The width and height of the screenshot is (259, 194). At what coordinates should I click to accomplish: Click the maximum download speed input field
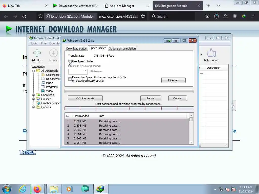coord(78,71)
